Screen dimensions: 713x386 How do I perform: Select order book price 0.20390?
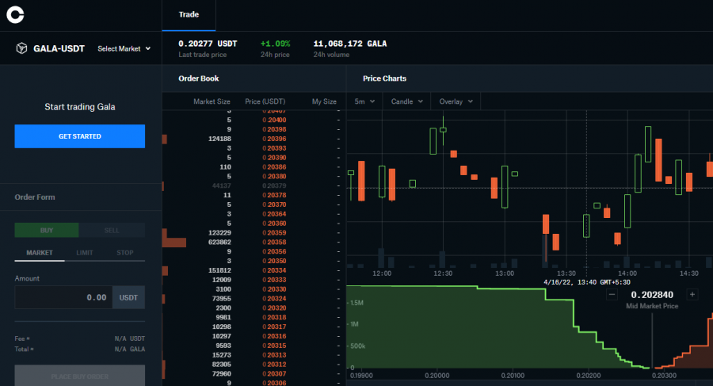(x=274, y=158)
